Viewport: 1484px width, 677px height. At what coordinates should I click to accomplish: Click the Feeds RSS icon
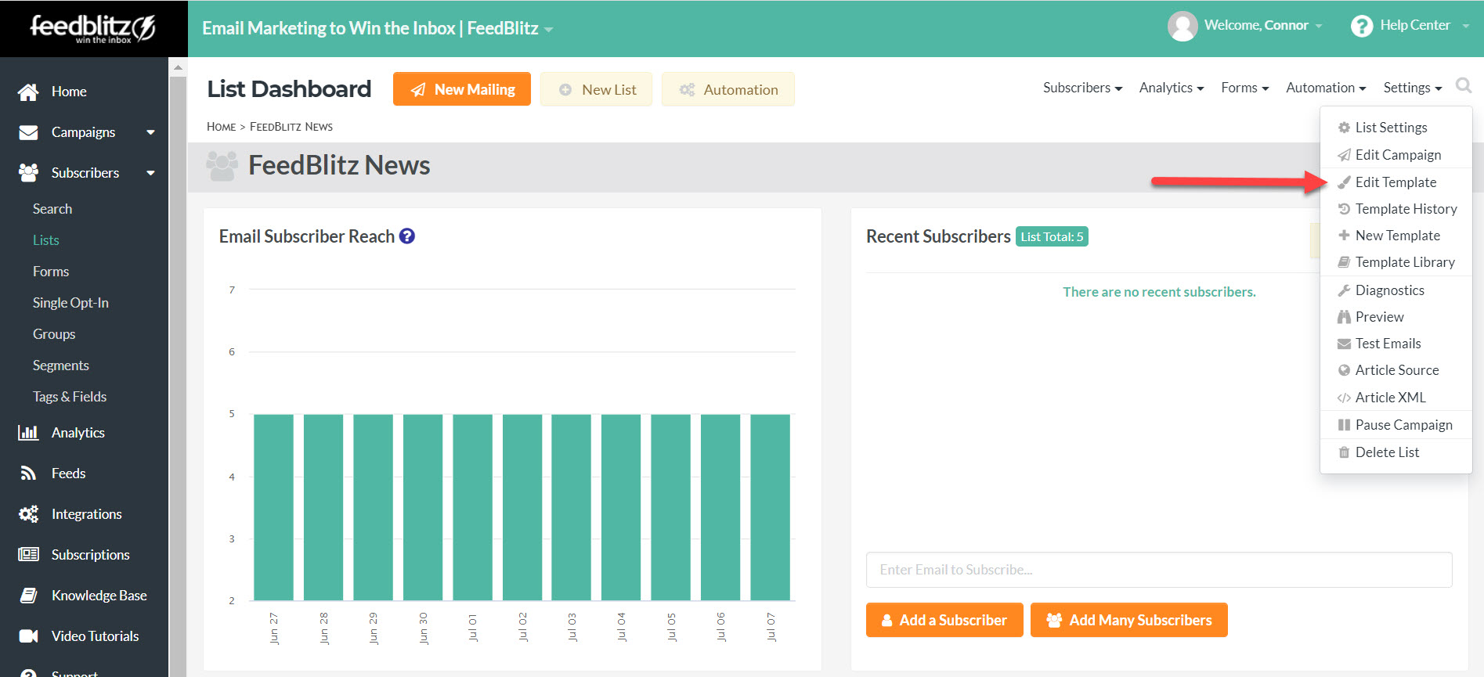[28, 474]
